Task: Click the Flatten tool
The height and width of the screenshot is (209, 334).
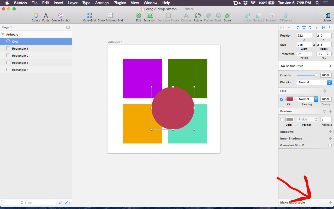Action: coord(208,16)
